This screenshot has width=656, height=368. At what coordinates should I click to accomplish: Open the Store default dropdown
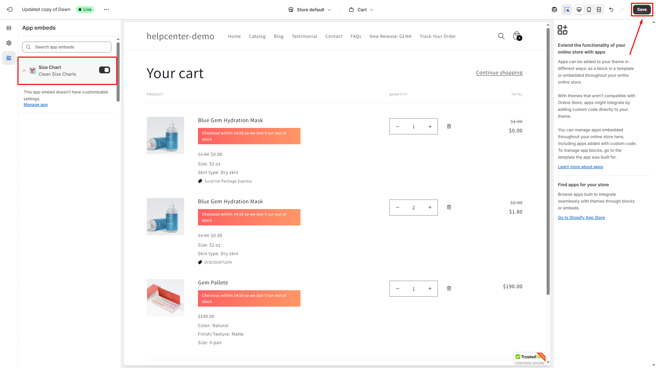click(310, 10)
